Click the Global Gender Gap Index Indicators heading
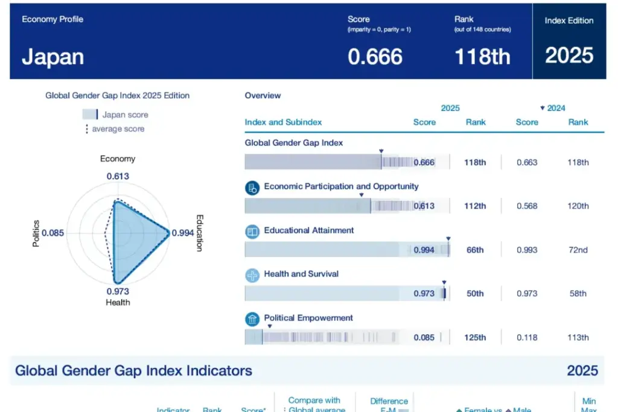 133,370
